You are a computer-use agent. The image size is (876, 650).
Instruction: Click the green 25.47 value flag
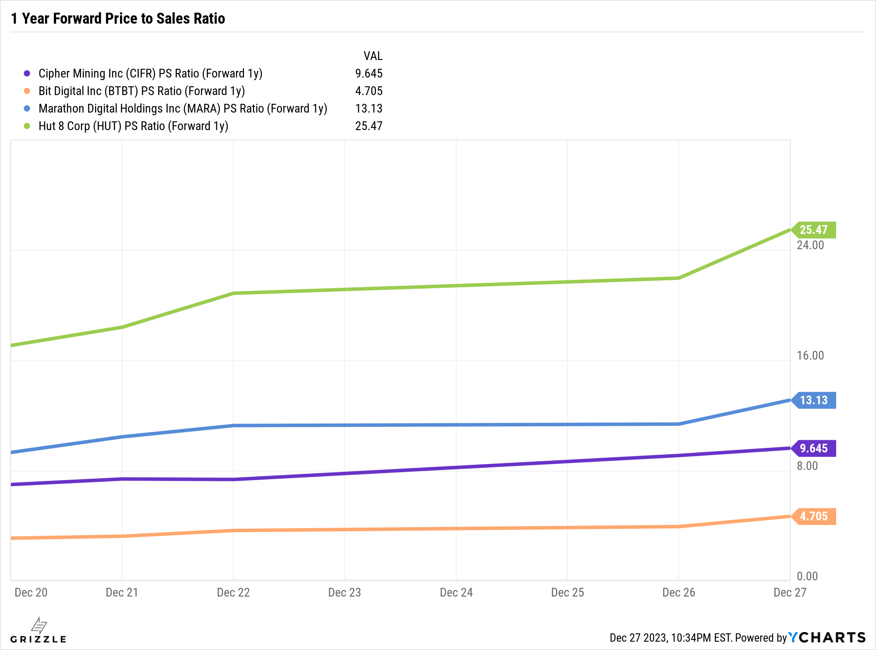[x=814, y=230]
